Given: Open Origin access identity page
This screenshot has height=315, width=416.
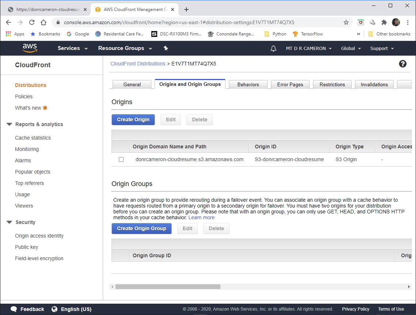Looking at the screenshot, I should (x=39, y=236).
